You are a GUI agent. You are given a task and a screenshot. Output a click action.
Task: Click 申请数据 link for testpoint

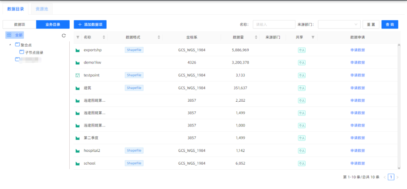point(357,75)
